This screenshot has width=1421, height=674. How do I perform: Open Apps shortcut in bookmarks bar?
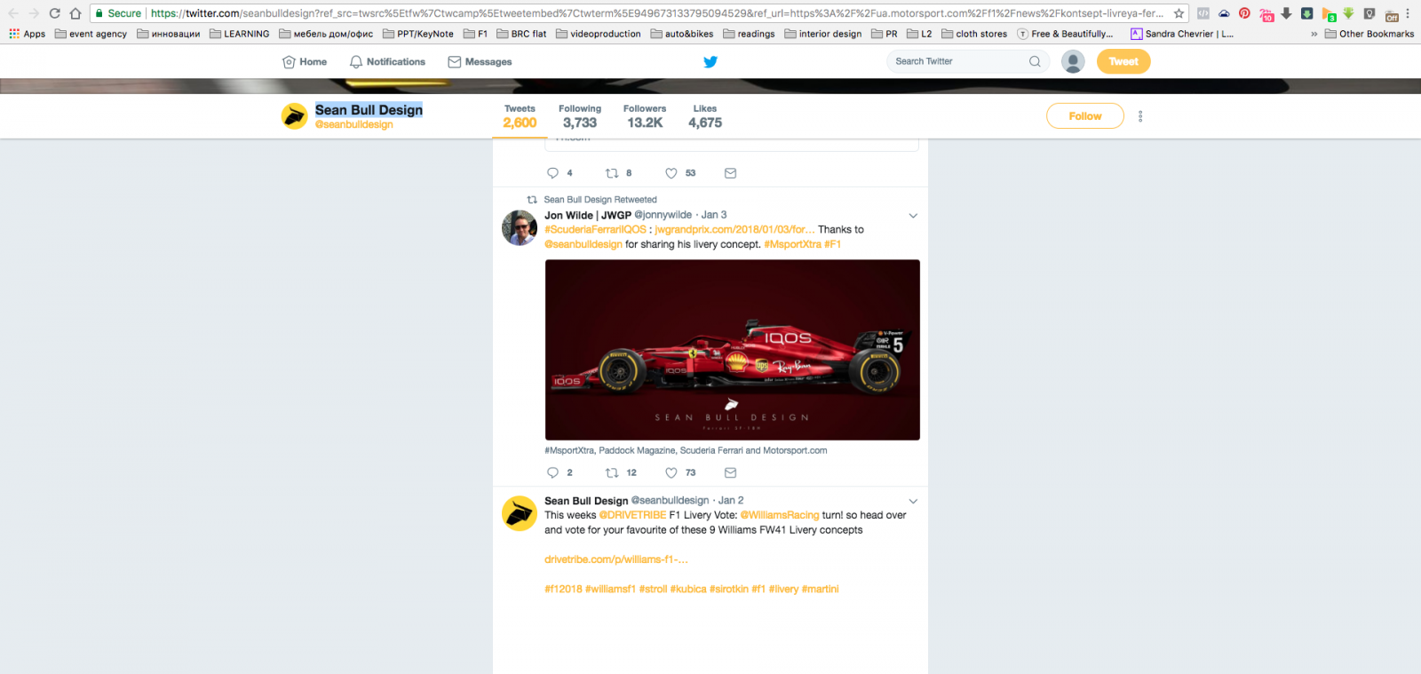(x=27, y=34)
